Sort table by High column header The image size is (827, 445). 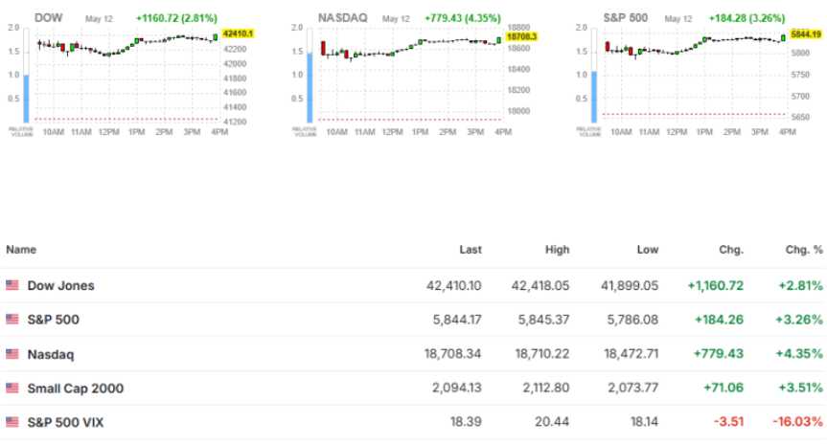point(558,250)
